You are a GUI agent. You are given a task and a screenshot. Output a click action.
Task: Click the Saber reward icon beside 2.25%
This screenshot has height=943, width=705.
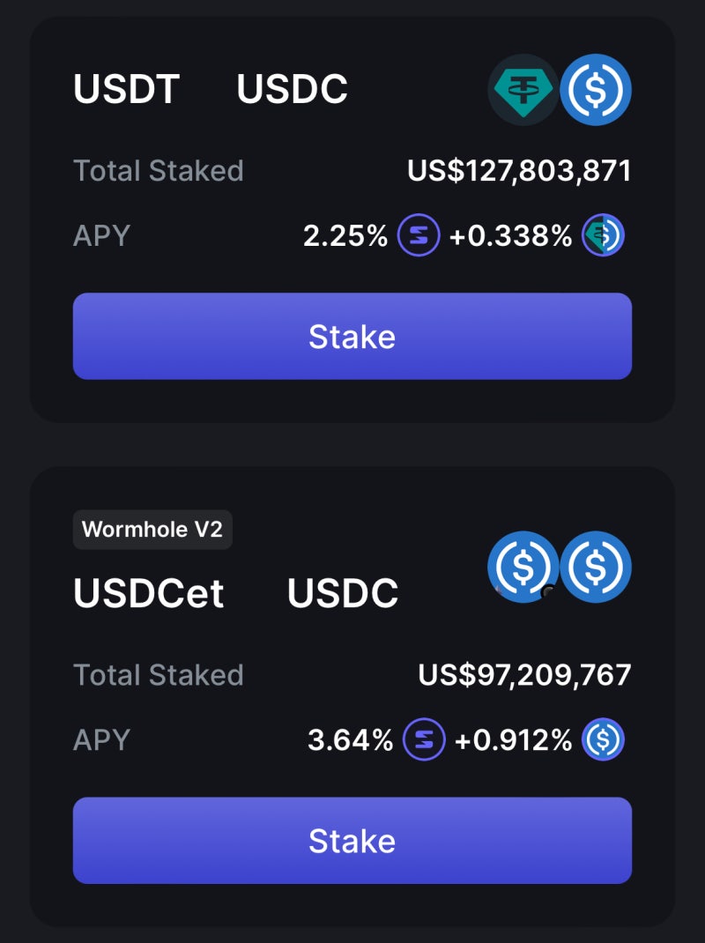pos(419,235)
